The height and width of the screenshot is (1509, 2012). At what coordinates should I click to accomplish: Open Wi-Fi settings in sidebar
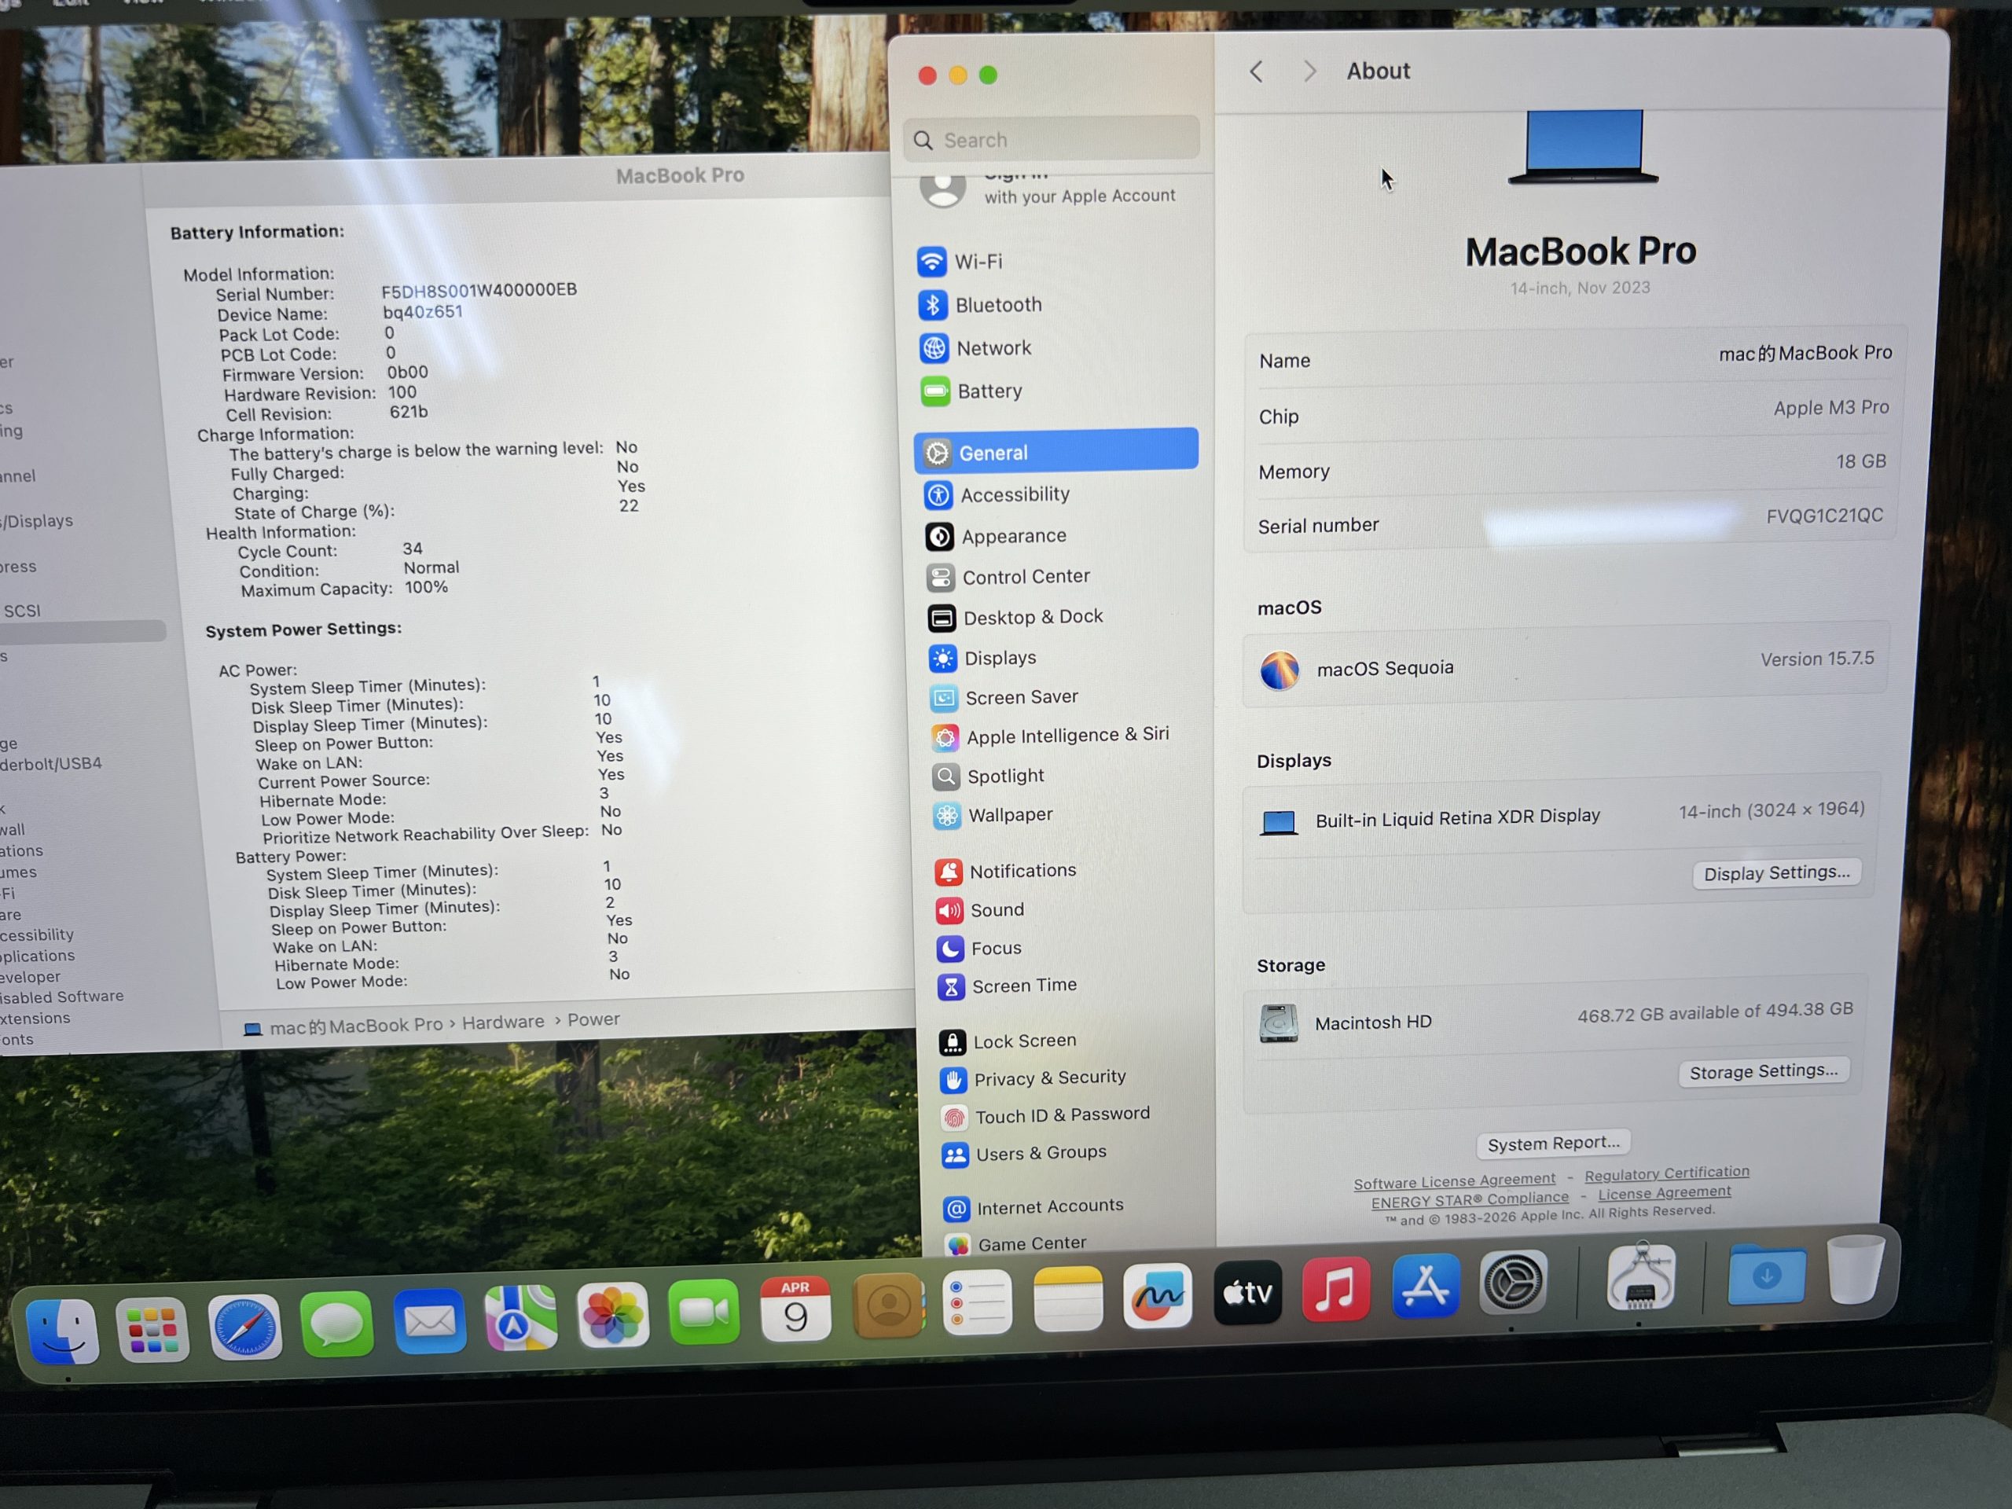point(977,262)
